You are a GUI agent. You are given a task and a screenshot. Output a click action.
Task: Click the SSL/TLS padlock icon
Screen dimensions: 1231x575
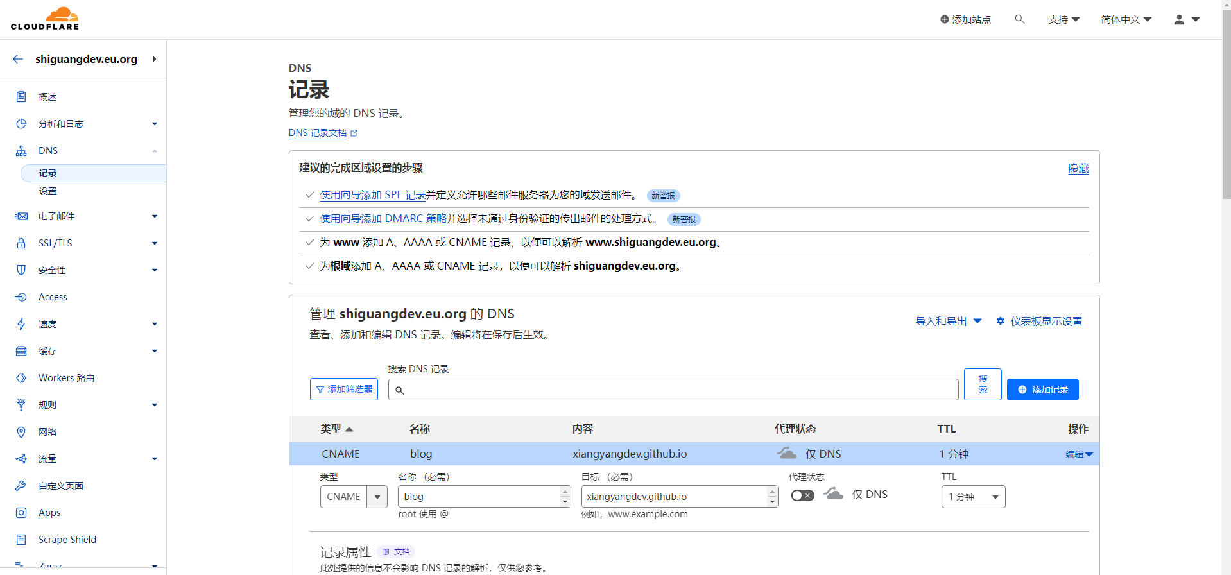click(21, 243)
